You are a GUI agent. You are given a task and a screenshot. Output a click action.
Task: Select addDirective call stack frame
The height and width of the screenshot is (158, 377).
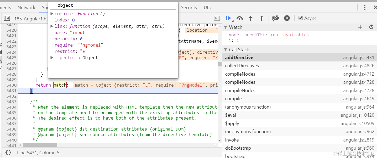(x=299, y=58)
